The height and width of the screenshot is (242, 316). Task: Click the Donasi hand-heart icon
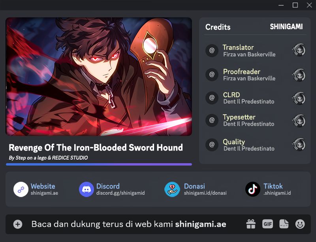point(172,189)
